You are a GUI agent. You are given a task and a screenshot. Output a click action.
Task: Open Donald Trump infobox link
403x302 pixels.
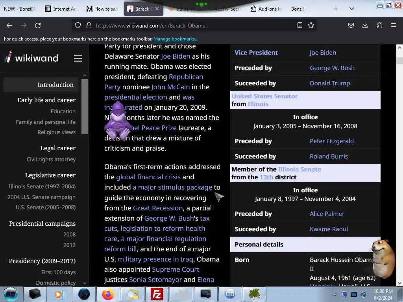point(330,83)
